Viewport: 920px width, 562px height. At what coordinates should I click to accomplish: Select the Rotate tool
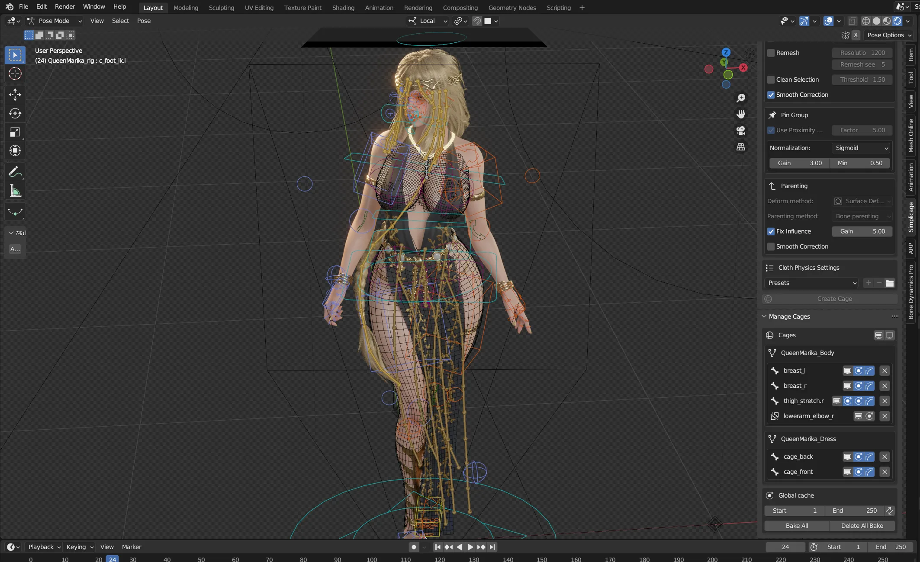pyautogui.click(x=15, y=113)
